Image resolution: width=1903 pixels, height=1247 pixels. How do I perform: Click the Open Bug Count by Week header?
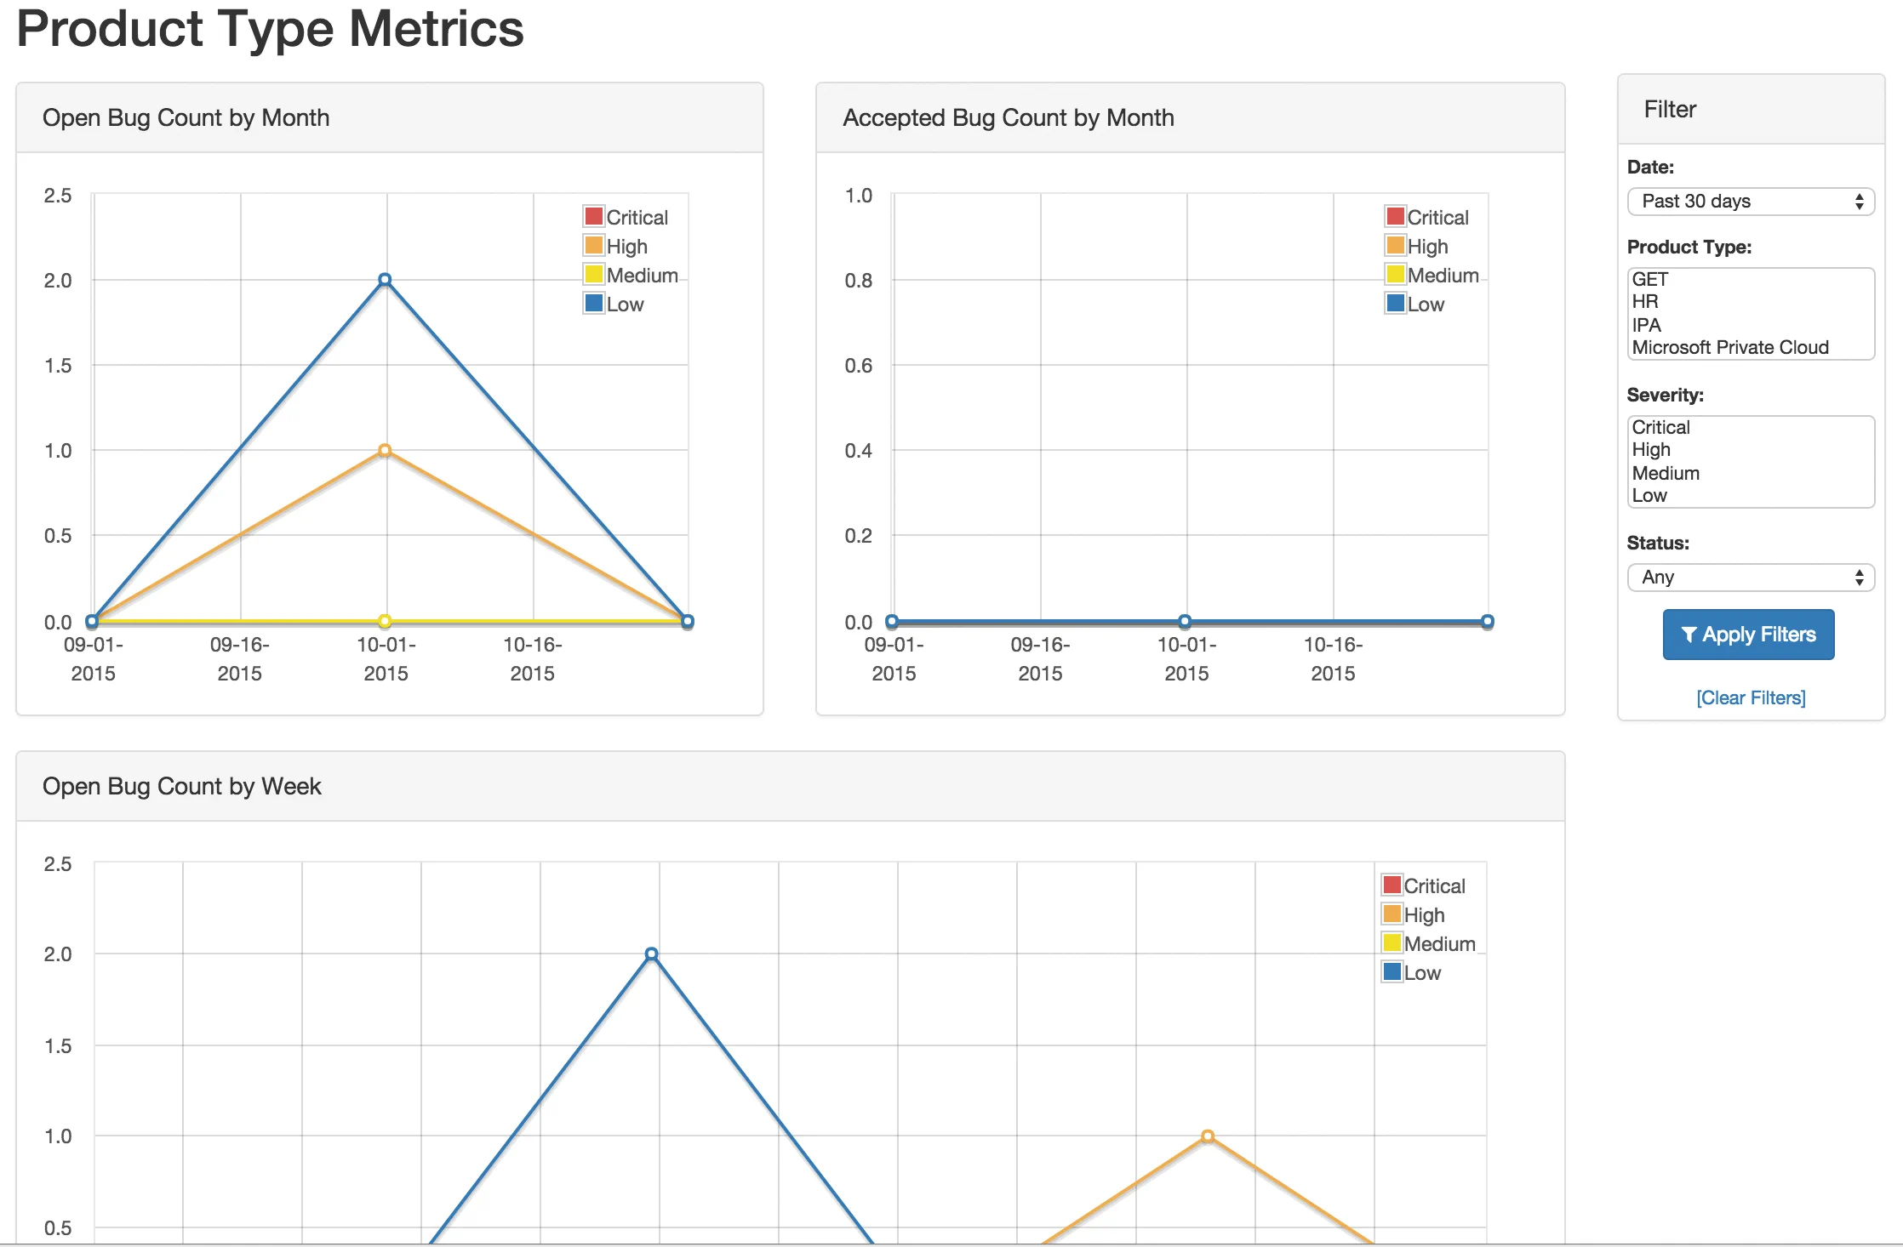(181, 786)
